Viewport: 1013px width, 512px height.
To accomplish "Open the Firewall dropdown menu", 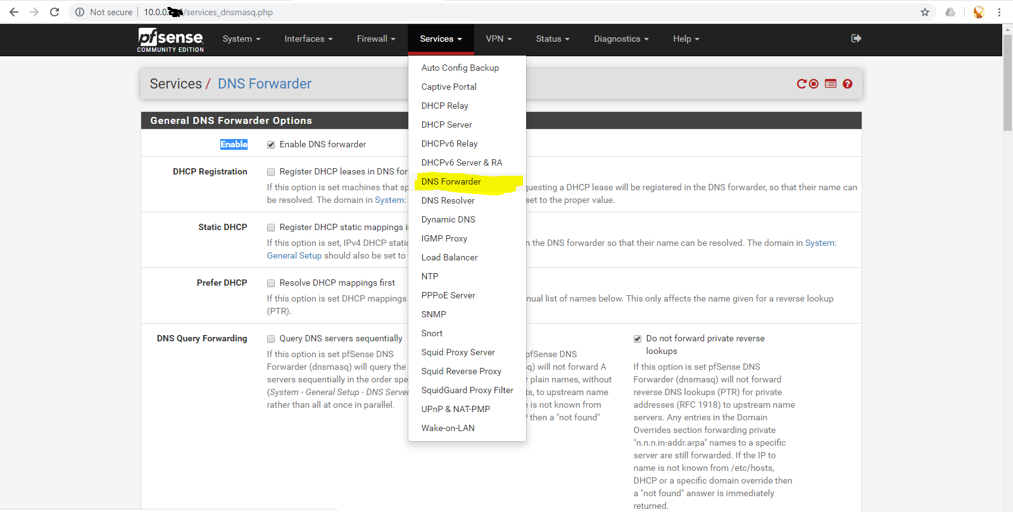I will pyautogui.click(x=376, y=39).
